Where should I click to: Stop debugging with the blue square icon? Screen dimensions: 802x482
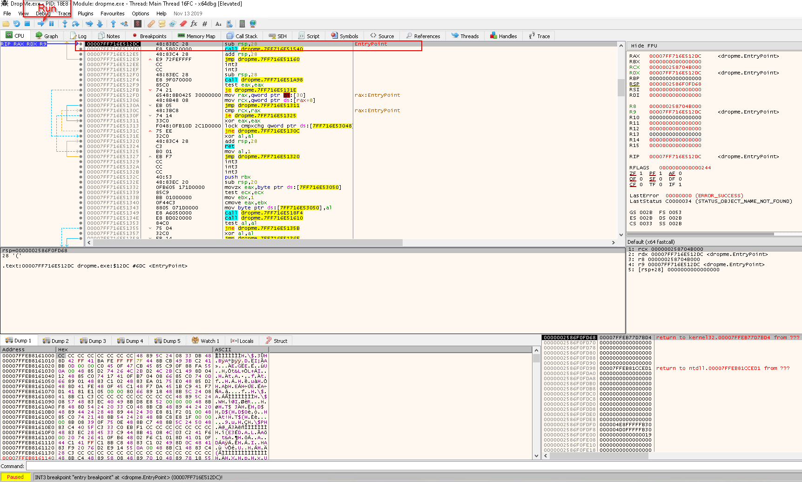click(x=27, y=24)
